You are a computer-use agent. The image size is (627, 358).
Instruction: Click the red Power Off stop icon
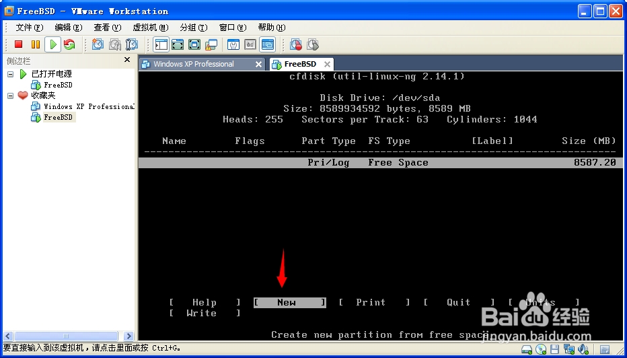(x=18, y=44)
